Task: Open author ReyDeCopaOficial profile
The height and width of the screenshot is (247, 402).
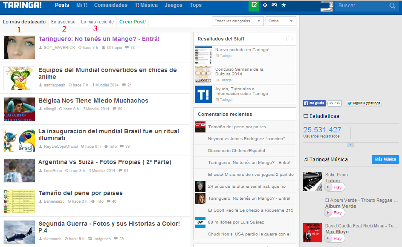Action: pos(61,146)
